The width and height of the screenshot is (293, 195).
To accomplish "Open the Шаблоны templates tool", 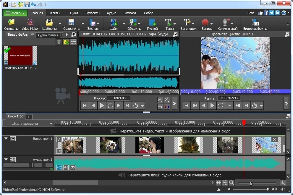I will pyautogui.click(x=49, y=24).
